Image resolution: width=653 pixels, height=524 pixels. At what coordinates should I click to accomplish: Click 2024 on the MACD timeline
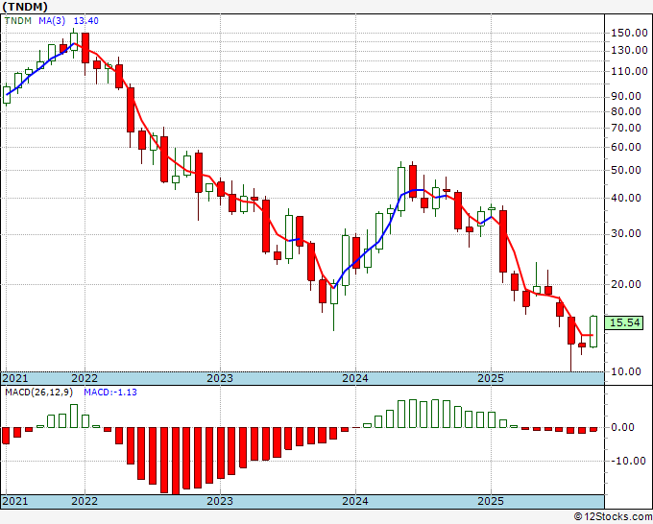tap(355, 501)
